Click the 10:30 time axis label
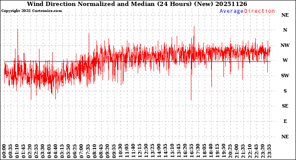The image size is (296, 160). [120, 151]
